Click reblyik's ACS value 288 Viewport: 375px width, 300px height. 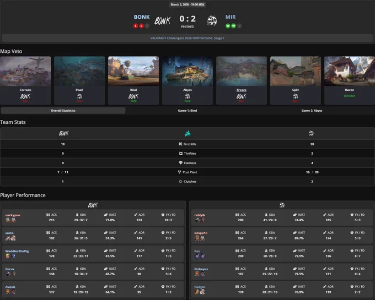coord(240,220)
